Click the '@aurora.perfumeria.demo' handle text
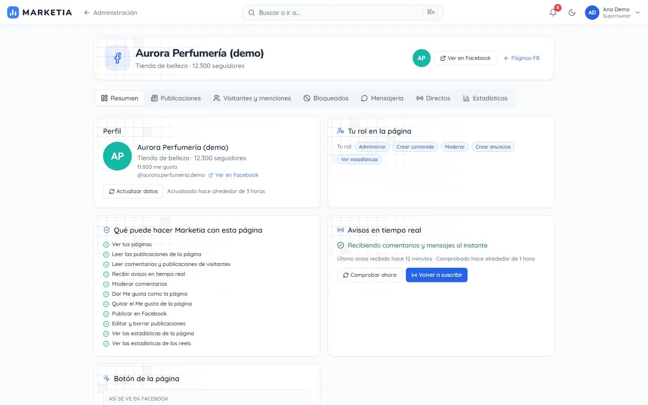 pyautogui.click(x=171, y=175)
